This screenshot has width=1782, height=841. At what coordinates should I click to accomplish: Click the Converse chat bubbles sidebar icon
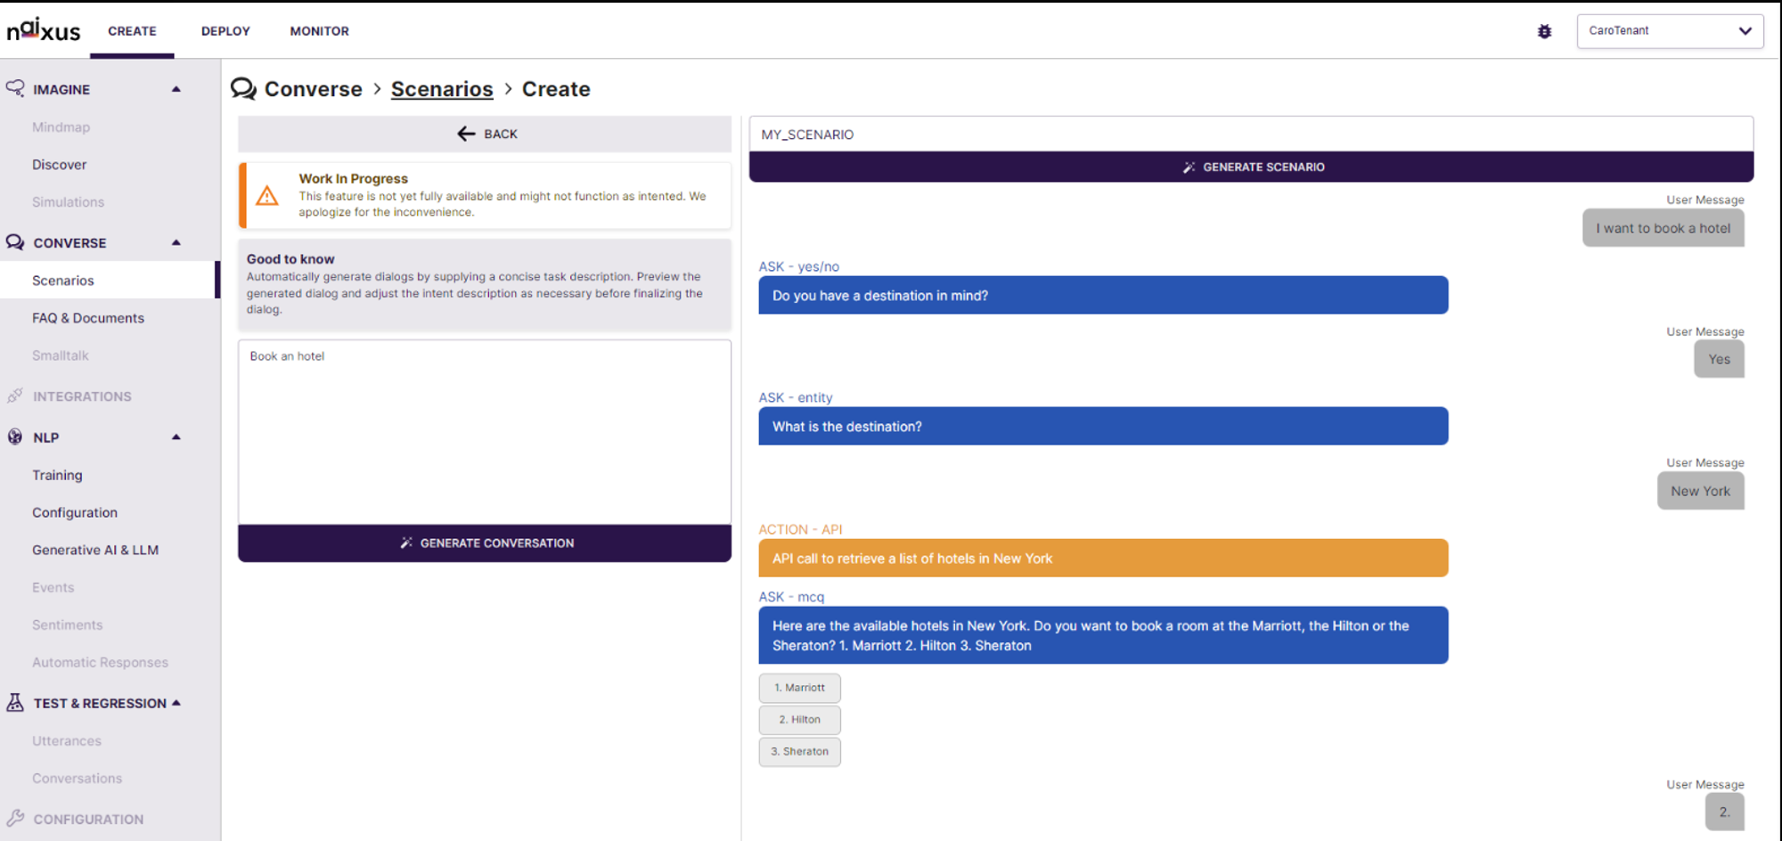click(x=15, y=242)
